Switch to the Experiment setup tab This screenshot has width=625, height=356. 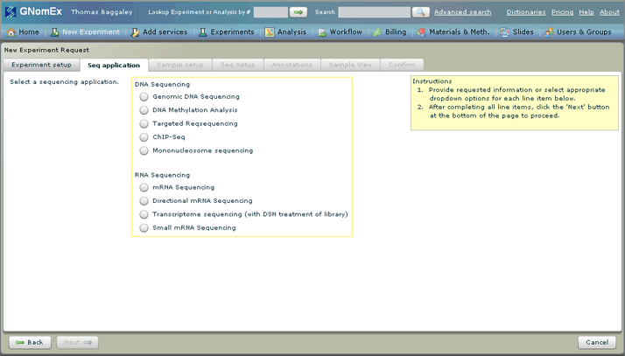41,65
